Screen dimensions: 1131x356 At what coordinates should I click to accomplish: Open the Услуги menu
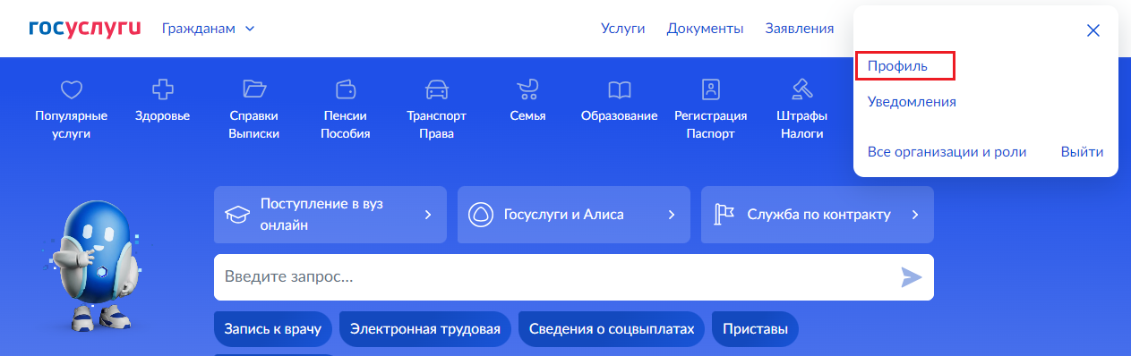[x=623, y=29]
